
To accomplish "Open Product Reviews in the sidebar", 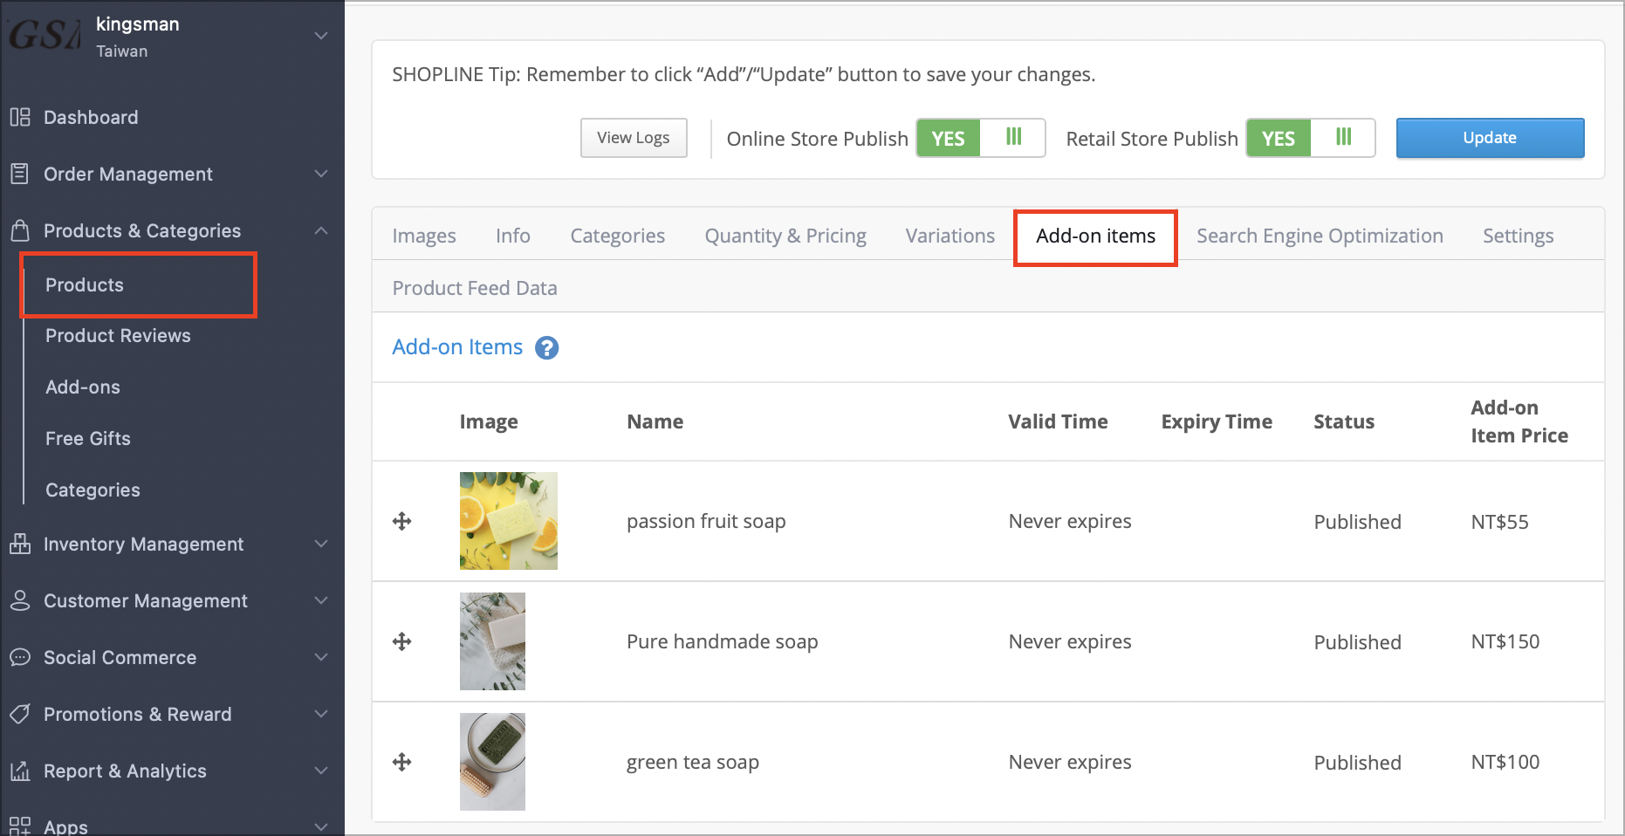I will click(118, 336).
